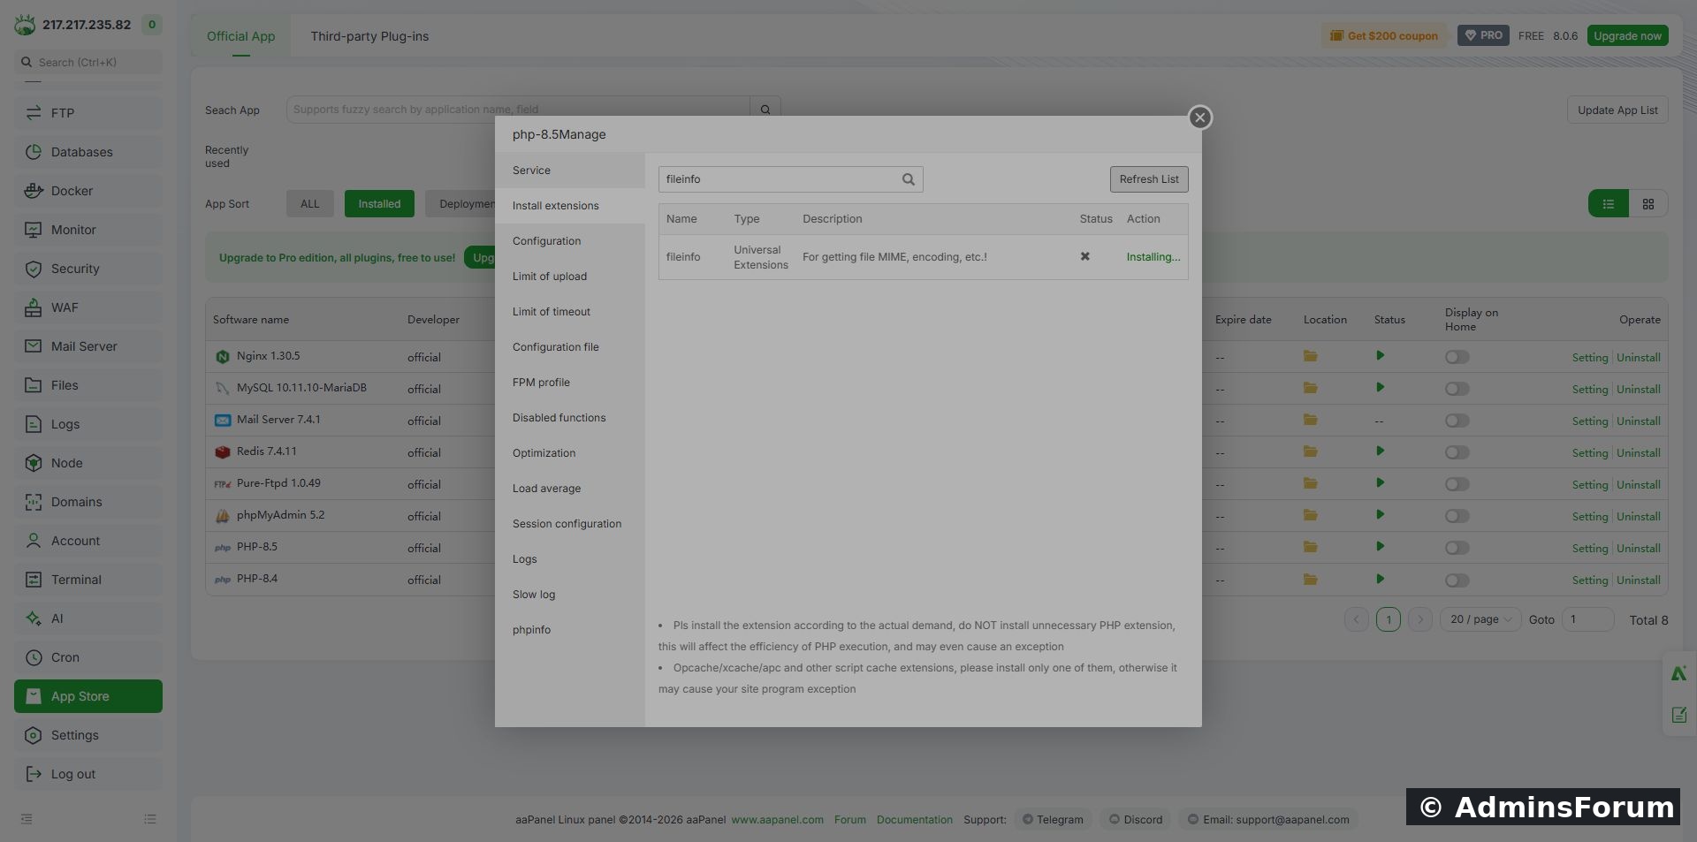The height and width of the screenshot is (842, 1697).
Task: Toggle Display on Home for Mail Server
Action: pyautogui.click(x=1457, y=421)
